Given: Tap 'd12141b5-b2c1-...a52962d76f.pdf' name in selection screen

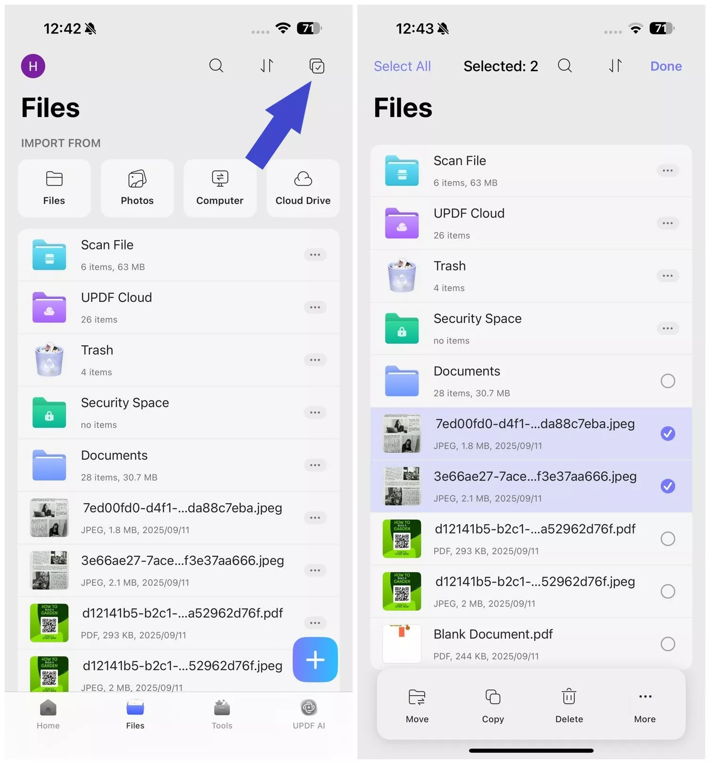Looking at the screenshot, I should click(535, 529).
